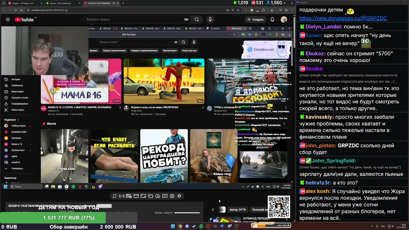Select the Автор: DFTK chip
Viewport: 409px width, 230px height.
238,210
